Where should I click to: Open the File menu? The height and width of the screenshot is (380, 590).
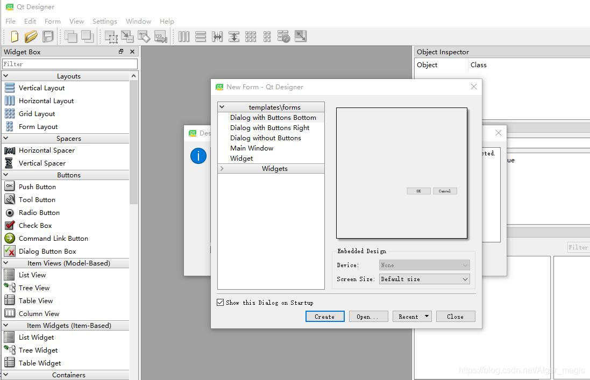point(10,21)
